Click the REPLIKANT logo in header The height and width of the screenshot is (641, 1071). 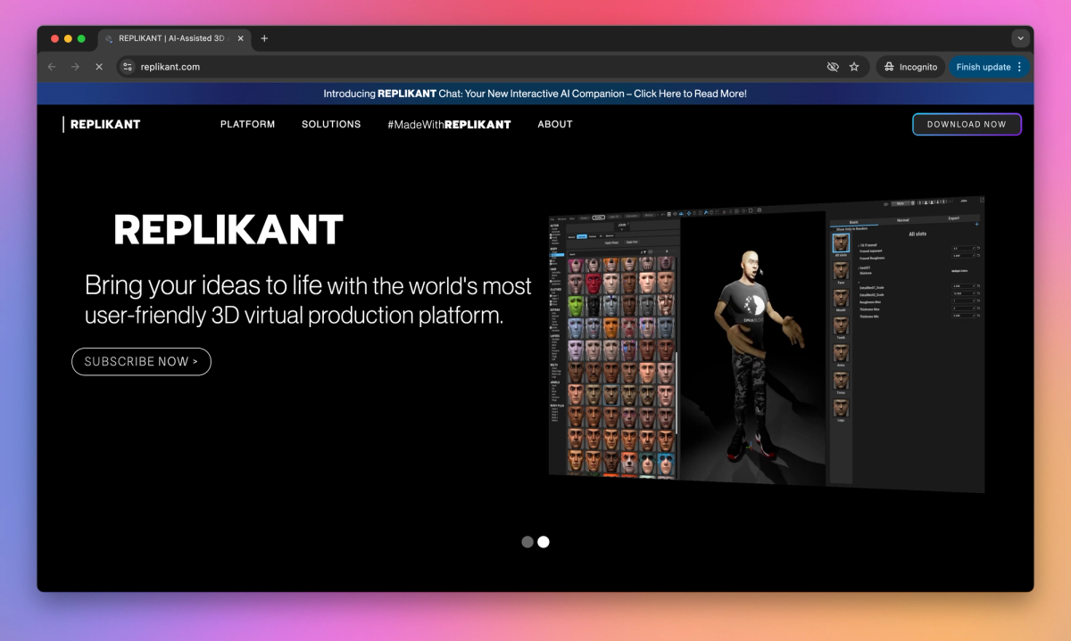(x=102, y=124)
